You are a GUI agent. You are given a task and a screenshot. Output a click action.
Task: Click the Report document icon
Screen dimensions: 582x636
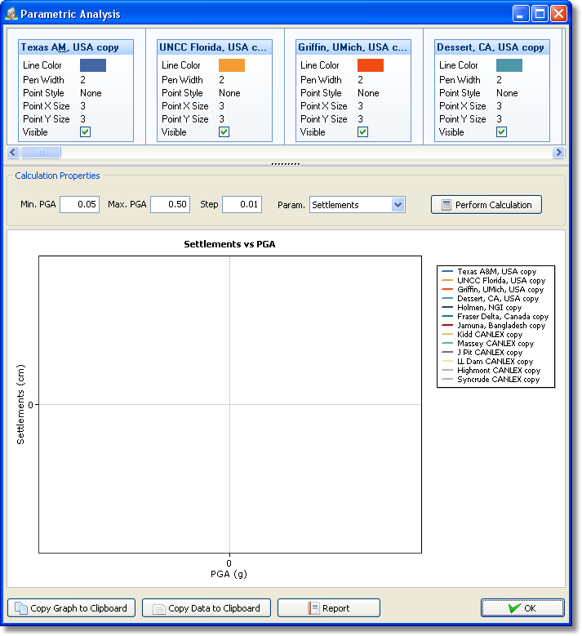(x=313, y=608)
